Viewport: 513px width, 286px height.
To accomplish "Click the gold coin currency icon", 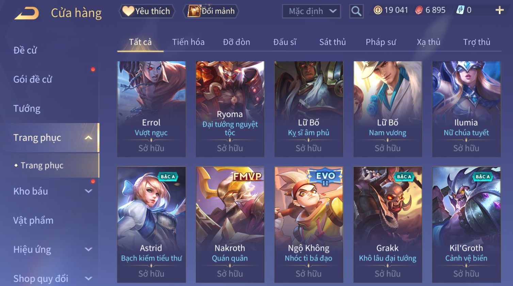I will click(x=378, y=10).
